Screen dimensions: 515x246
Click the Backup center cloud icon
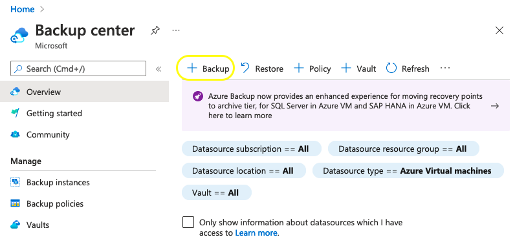19,35
